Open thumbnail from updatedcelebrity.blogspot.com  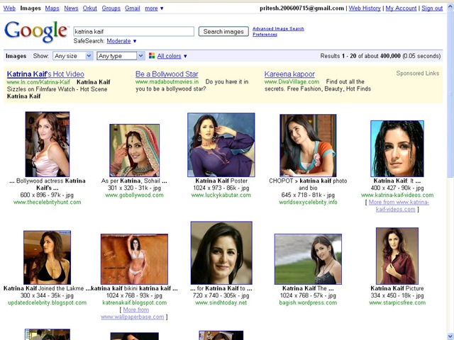click(x=48, y=258)
